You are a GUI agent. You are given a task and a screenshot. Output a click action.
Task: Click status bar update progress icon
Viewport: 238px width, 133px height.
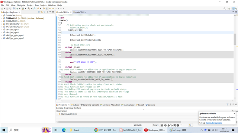click(190, 125)
